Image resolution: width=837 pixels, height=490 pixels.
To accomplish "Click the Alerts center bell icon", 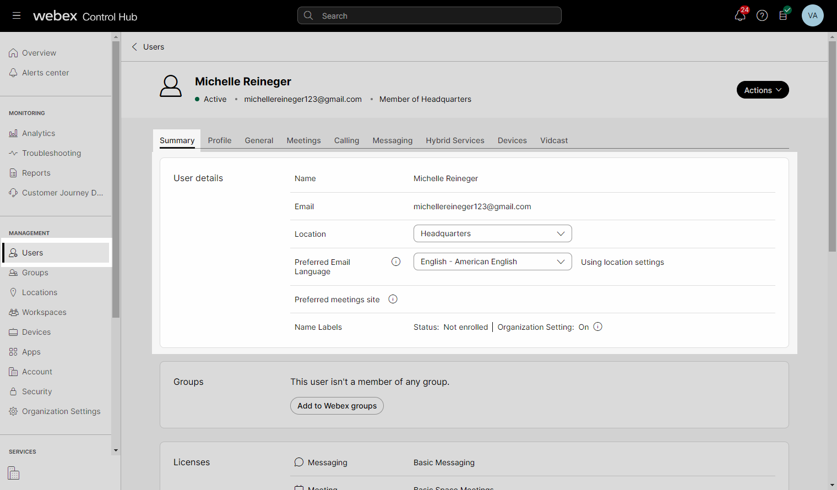I will tap(13, 73).
